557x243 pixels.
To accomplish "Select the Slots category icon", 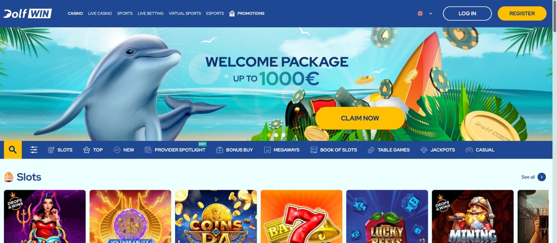I will click(51, 150).
